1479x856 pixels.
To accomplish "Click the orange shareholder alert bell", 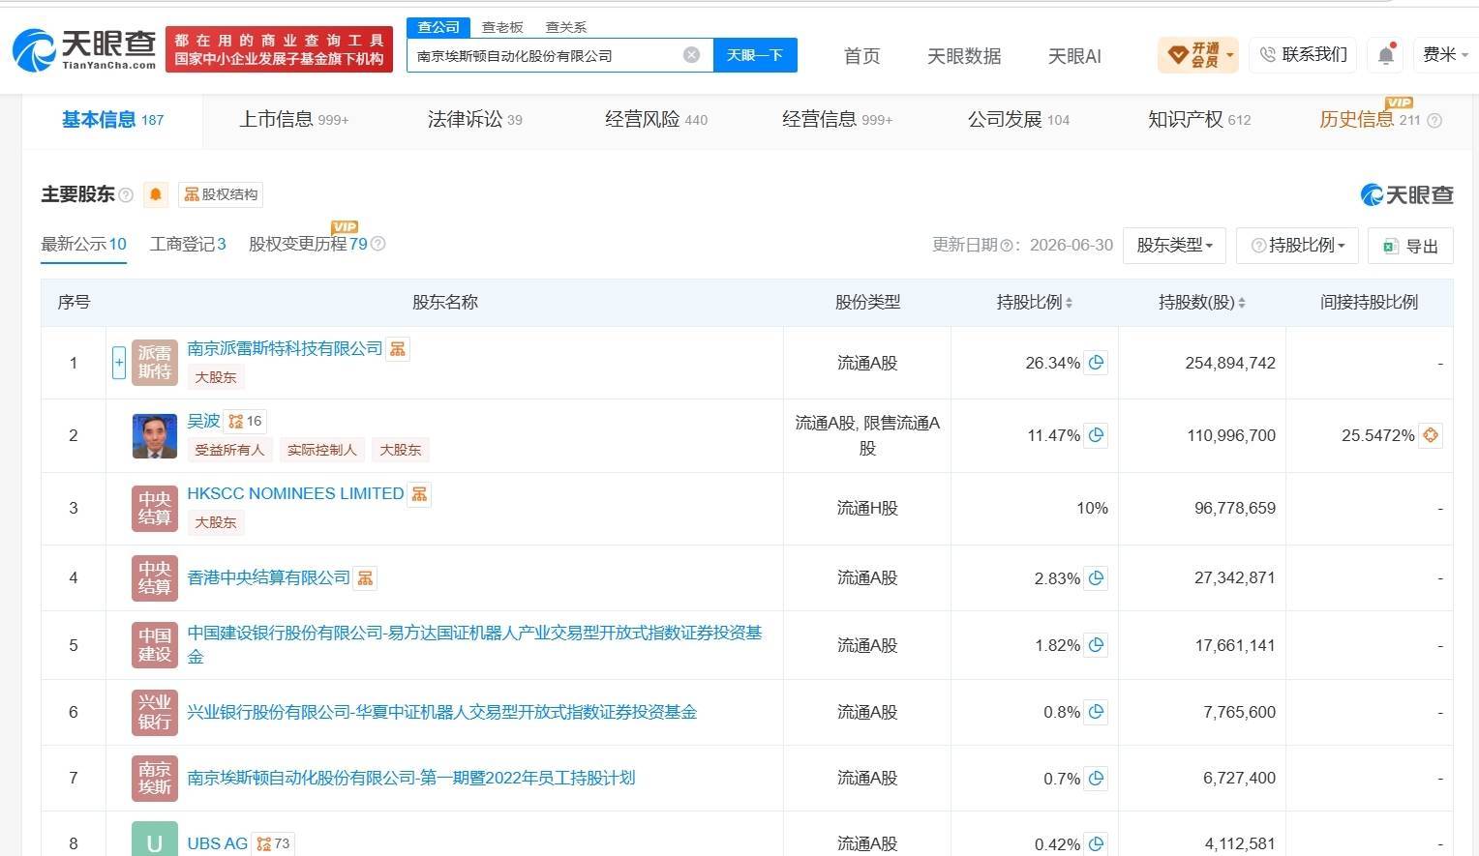I will (x=155, y=194).
